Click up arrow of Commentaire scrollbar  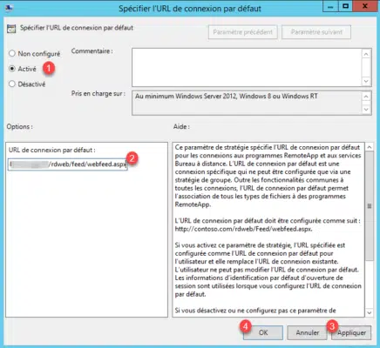click(366, 54)
